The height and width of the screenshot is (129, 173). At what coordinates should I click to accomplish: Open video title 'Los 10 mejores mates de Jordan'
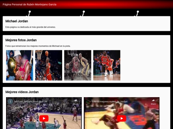coord(110,102)
